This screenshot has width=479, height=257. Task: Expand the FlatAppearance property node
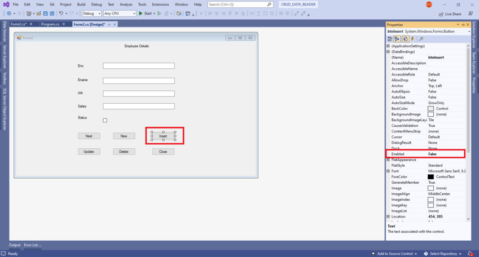point(388,159)
